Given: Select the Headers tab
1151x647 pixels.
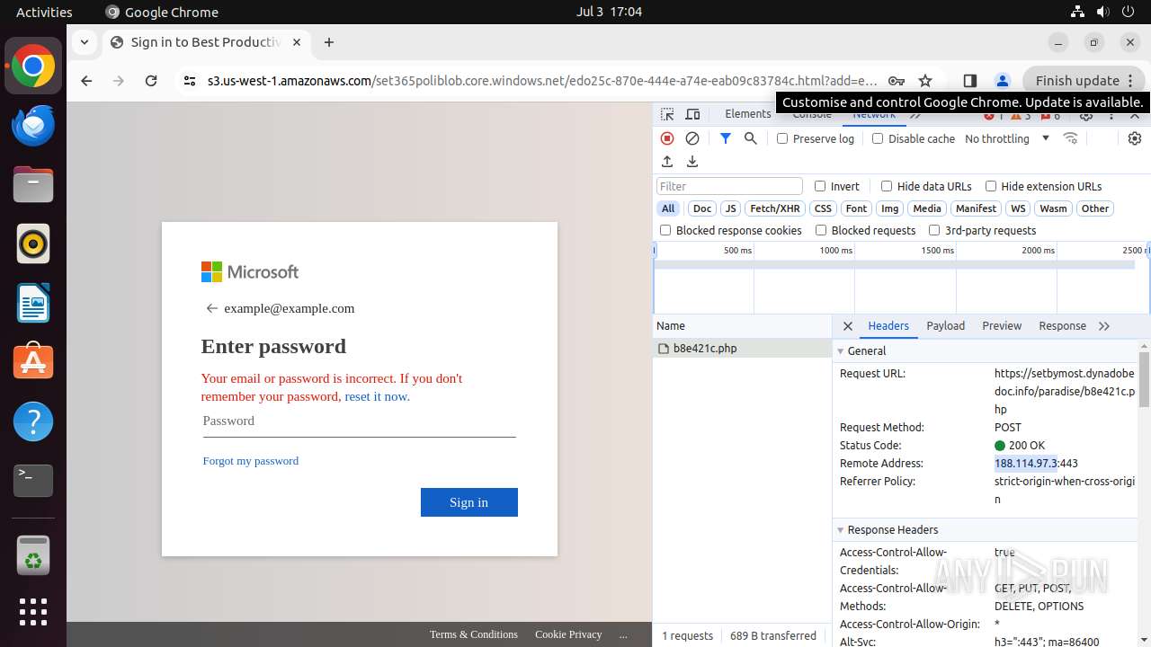Looking at the screenshot, I should [888, 326].
